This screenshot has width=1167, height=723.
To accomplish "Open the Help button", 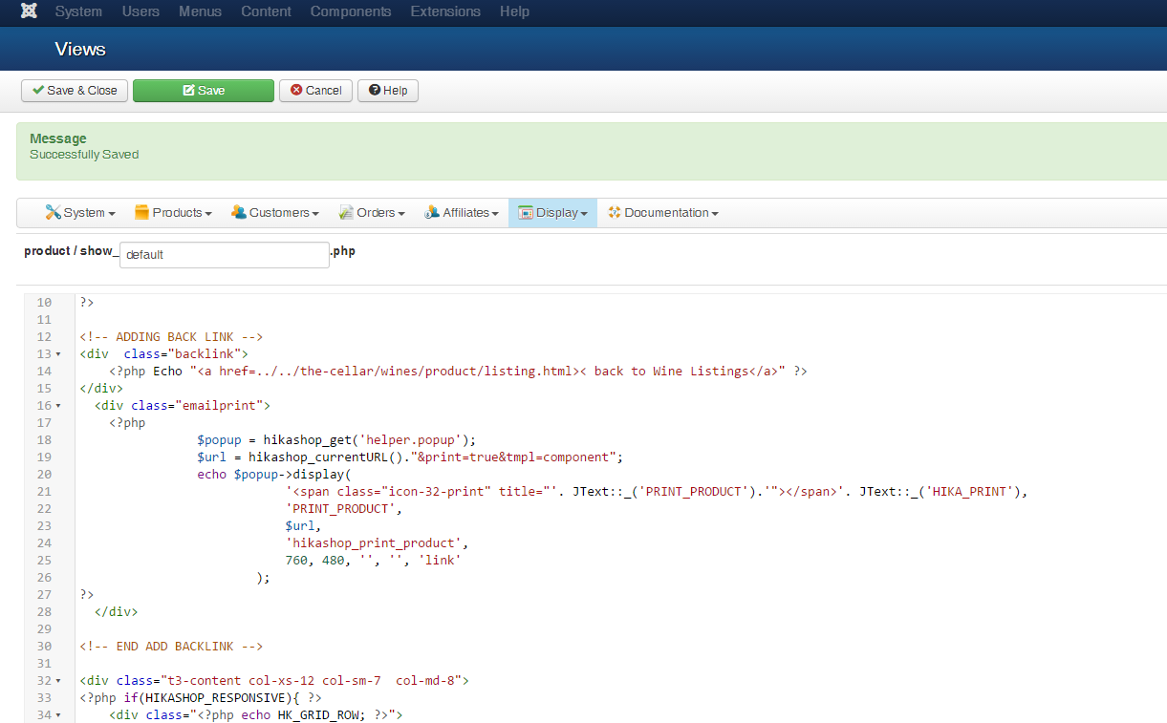I will [388, 91].
